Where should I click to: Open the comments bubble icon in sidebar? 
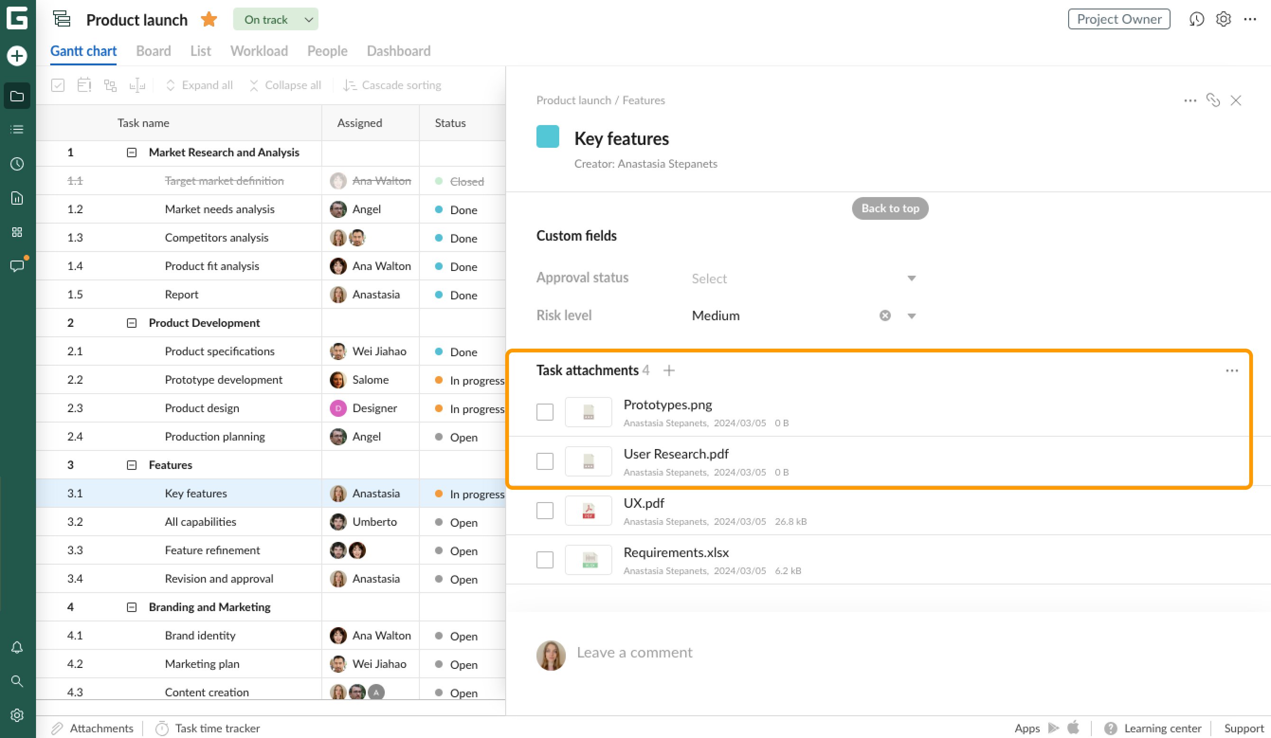coord(17,266)
